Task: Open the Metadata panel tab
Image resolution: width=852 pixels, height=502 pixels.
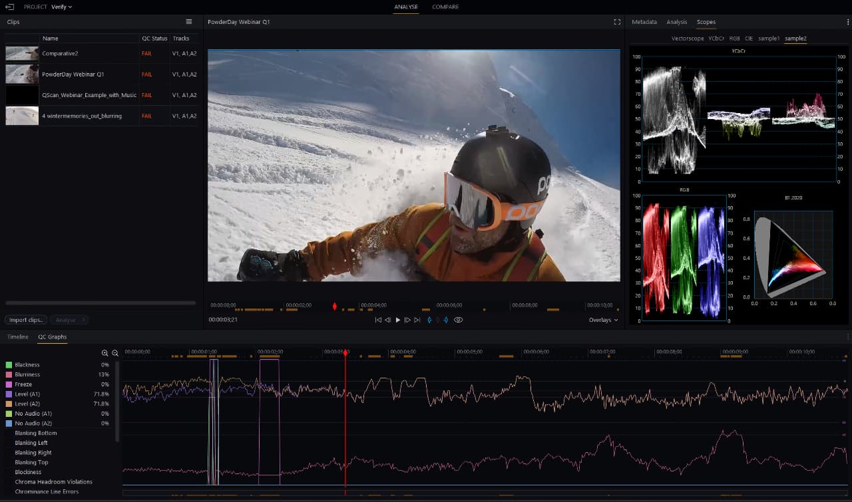Action: coord(644,21)
